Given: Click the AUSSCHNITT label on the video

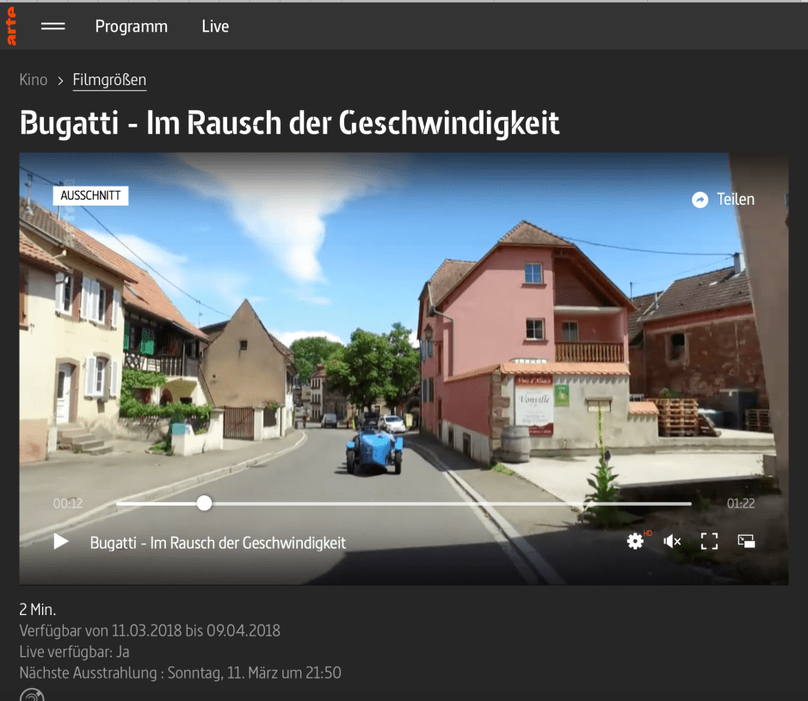Looking at the screenshot, I should pos(90,195).
